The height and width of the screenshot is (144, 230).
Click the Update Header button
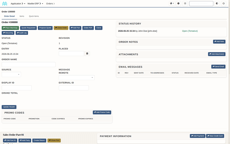[x=9, y=107]
